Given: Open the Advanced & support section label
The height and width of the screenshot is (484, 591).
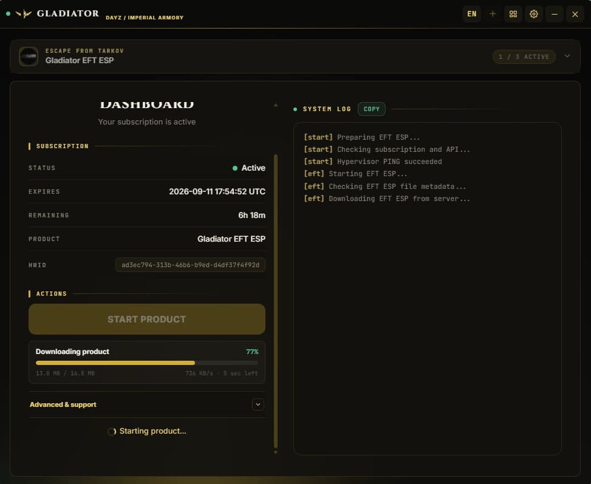Looking at the screenshot, I should [63, 404].
